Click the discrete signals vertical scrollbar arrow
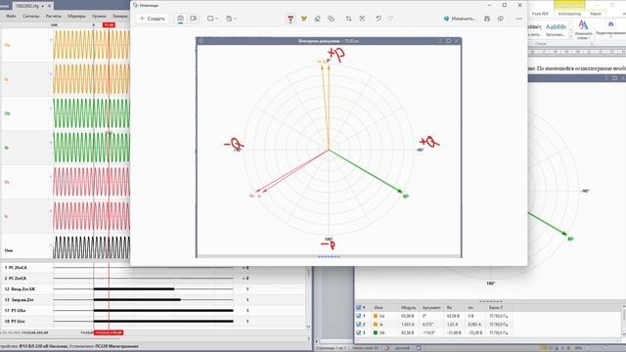This screenshot has width=626, height=352. pyautogui.click(x=308, y=327)
